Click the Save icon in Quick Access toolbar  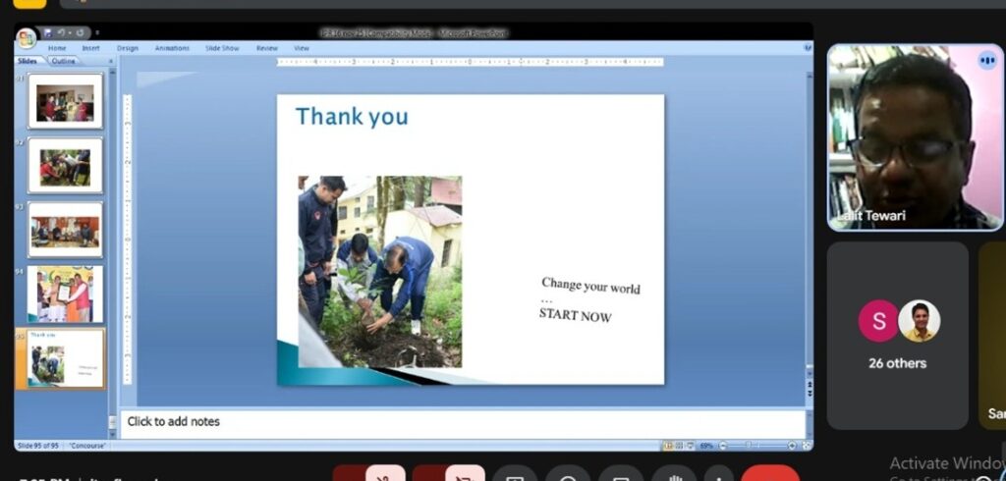[46, 33]
